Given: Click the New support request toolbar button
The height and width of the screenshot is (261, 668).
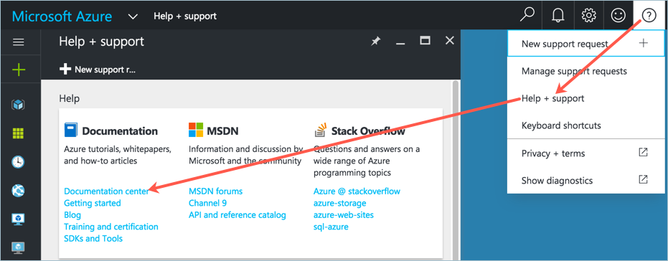Looking at the screenshot, I should (x=97, y=70).
